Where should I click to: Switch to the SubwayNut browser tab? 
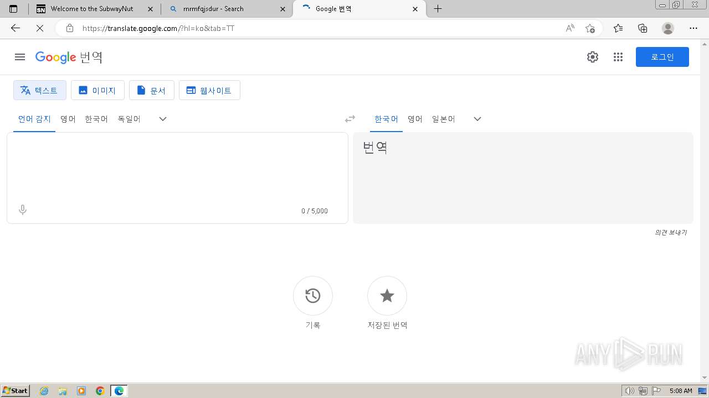(x=93, y=9)
